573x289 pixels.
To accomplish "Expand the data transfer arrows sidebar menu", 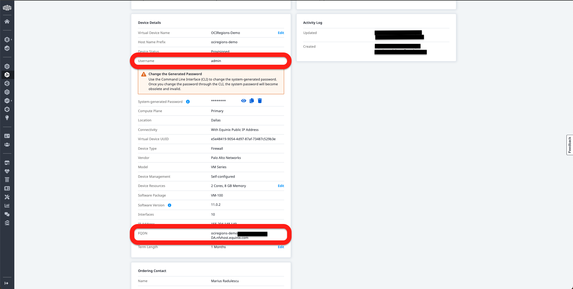I will (x=7, y=101).
